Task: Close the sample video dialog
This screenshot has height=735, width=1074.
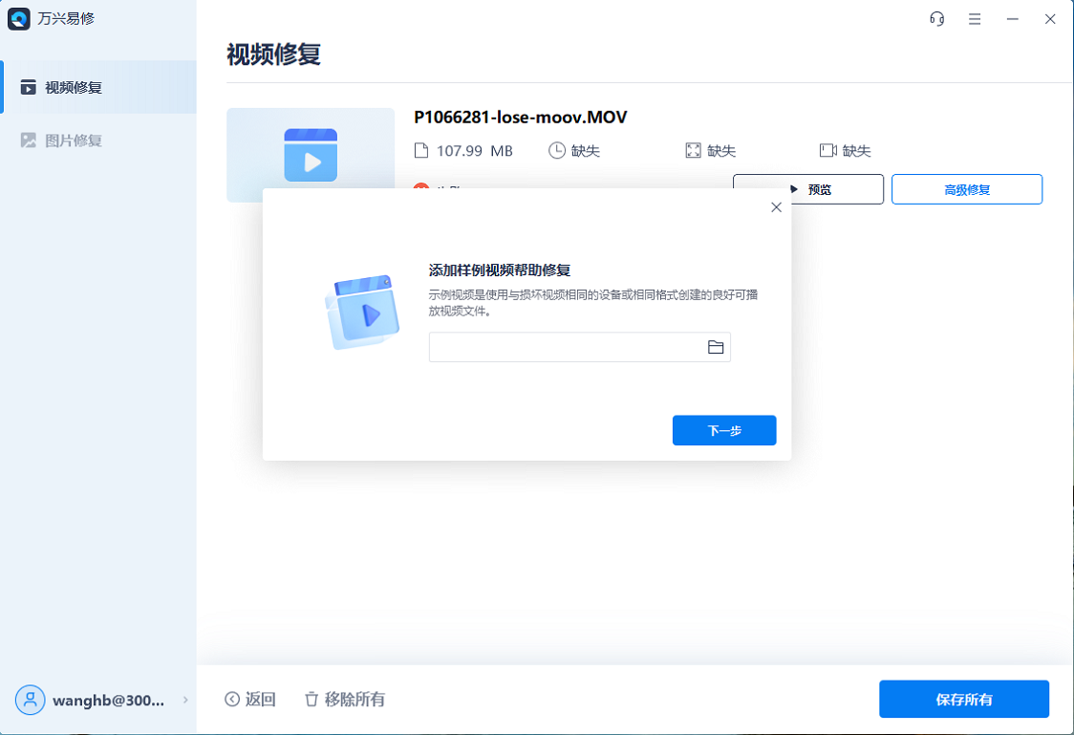Action: [x=776, y=206]
